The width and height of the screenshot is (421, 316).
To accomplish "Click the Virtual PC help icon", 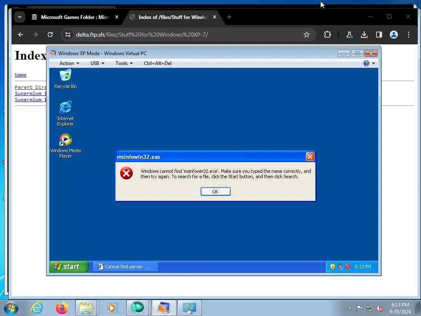I will tap(366, 63).
